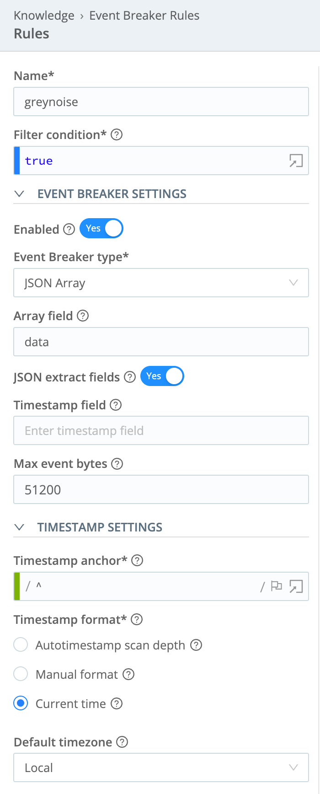Open the Max event bytes help tooltip
This screenshot has height=794, width=320.
point(117,463)
